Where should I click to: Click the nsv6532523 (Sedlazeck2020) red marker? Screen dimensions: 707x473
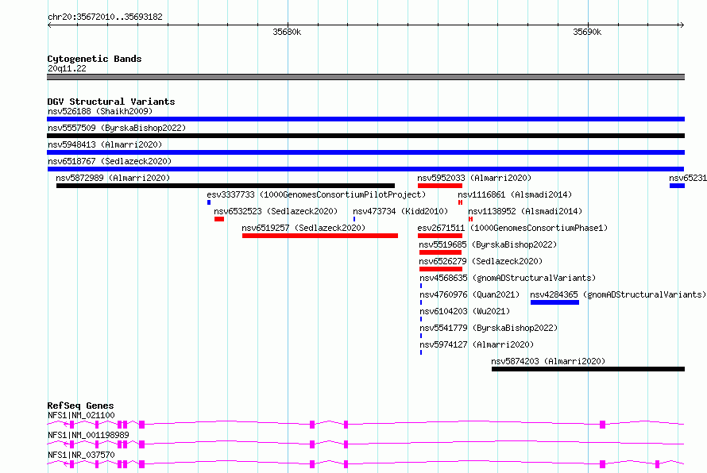[x=219, y=219]
